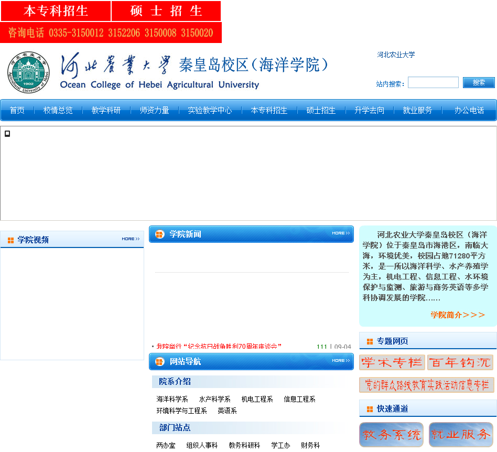Open 师资力量 menu item
Image resolution: width=497 pixels, height=452 pixels.
click(154, 110)
